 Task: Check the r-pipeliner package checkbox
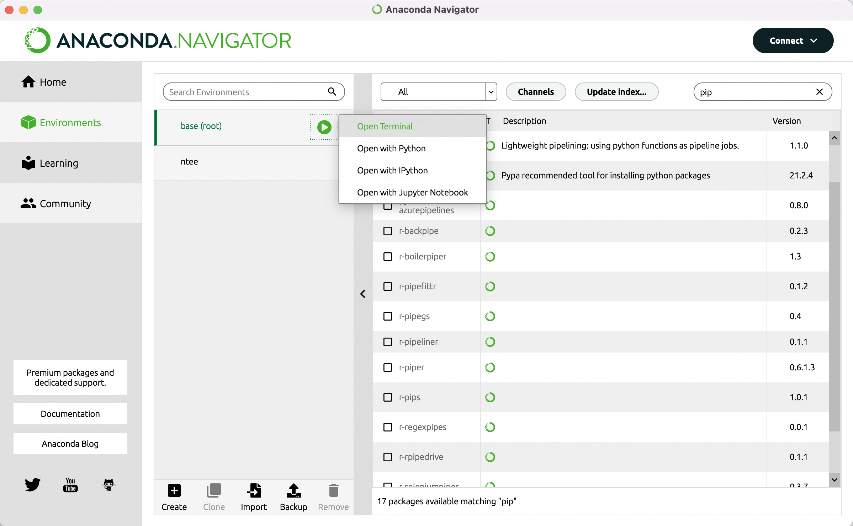(x=388, y=342)
